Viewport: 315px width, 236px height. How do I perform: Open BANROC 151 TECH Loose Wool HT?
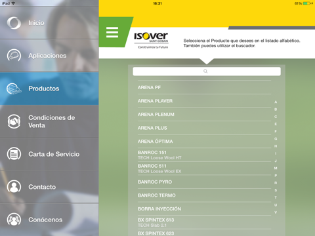click(x=204, y=155)
